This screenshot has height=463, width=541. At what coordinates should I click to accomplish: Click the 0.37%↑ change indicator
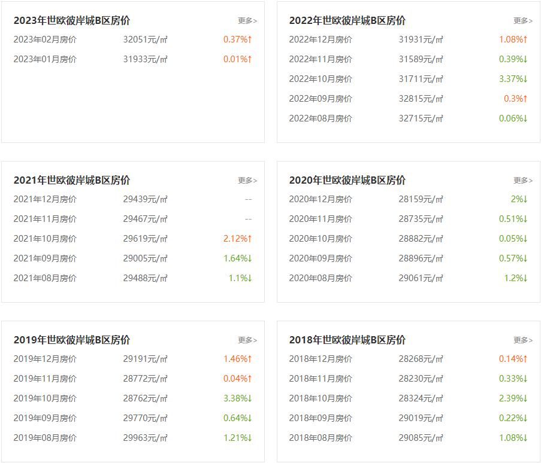[x=237, y=39]
